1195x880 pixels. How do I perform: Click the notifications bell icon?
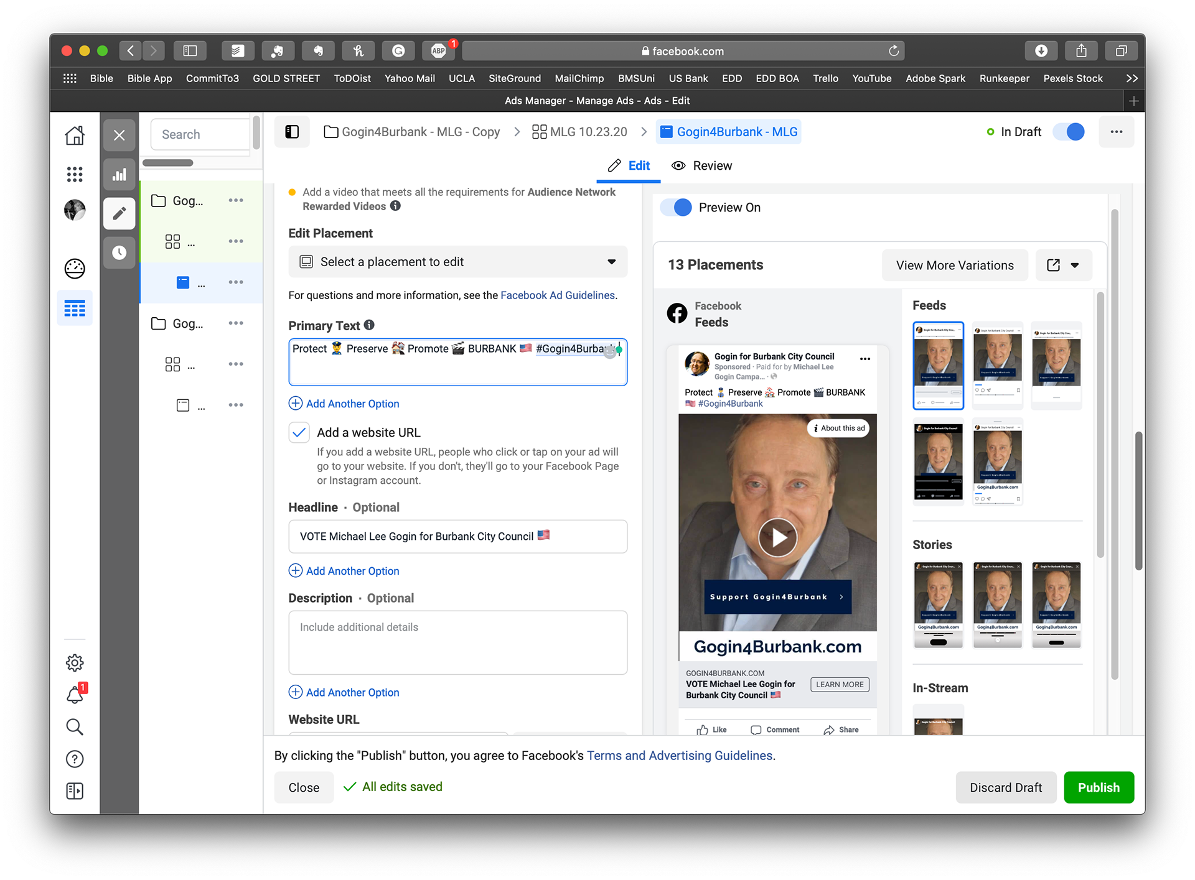(75, 695)
